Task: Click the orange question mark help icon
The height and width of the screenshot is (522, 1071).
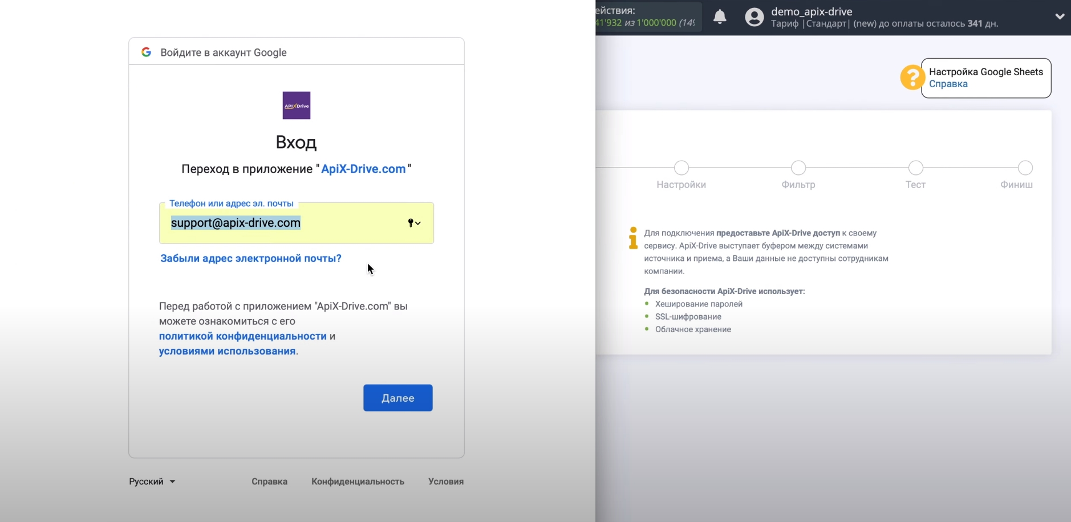Action: pos(912,78)
